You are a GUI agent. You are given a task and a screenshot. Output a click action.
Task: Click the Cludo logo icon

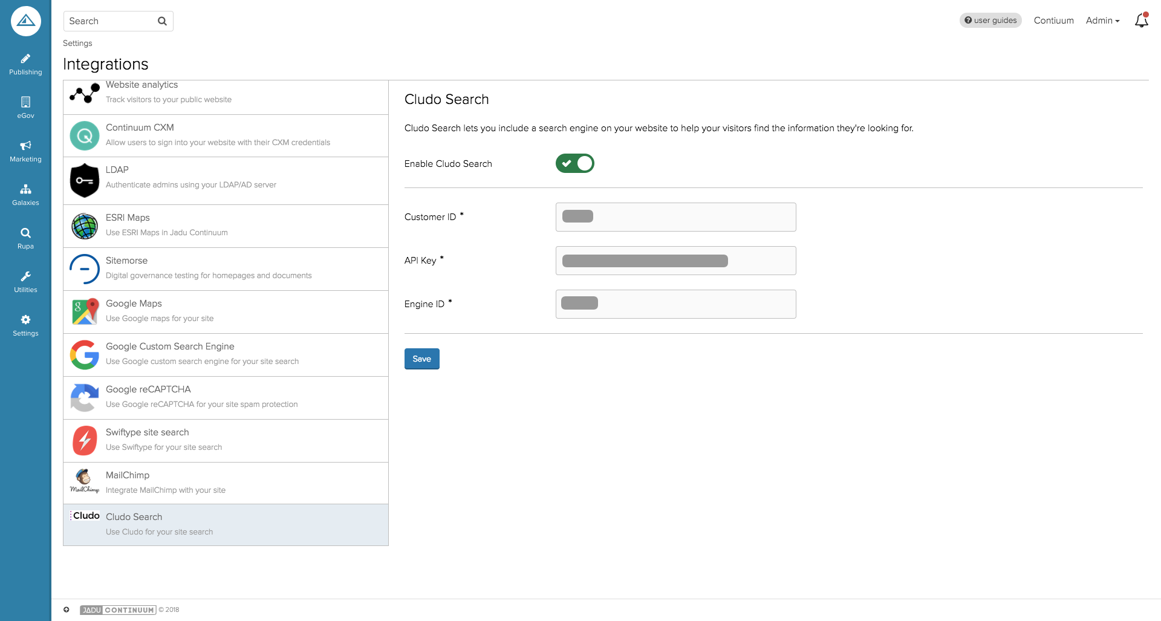click(85, 516)
